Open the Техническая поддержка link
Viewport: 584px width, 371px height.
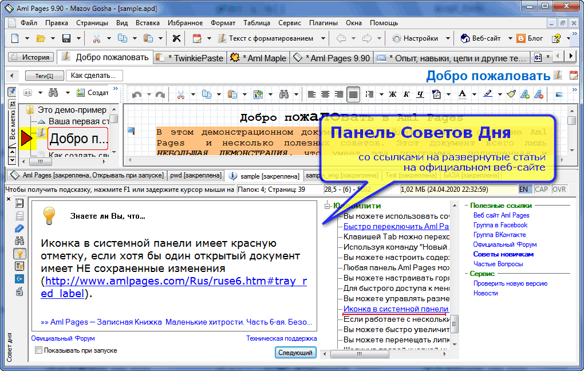point(282,338)
